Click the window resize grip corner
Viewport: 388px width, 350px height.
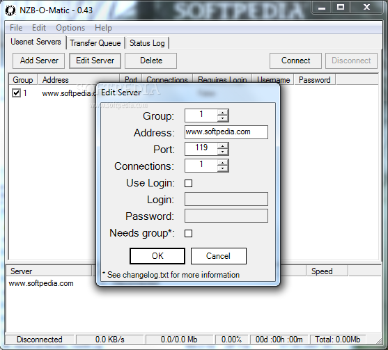tap(379, 341)
